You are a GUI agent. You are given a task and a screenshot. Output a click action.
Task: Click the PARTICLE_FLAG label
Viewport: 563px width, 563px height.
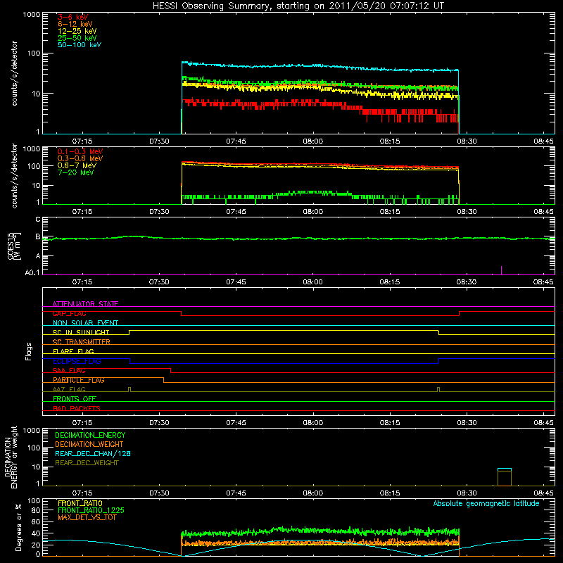pyautogui.click(x=79, y=380)
